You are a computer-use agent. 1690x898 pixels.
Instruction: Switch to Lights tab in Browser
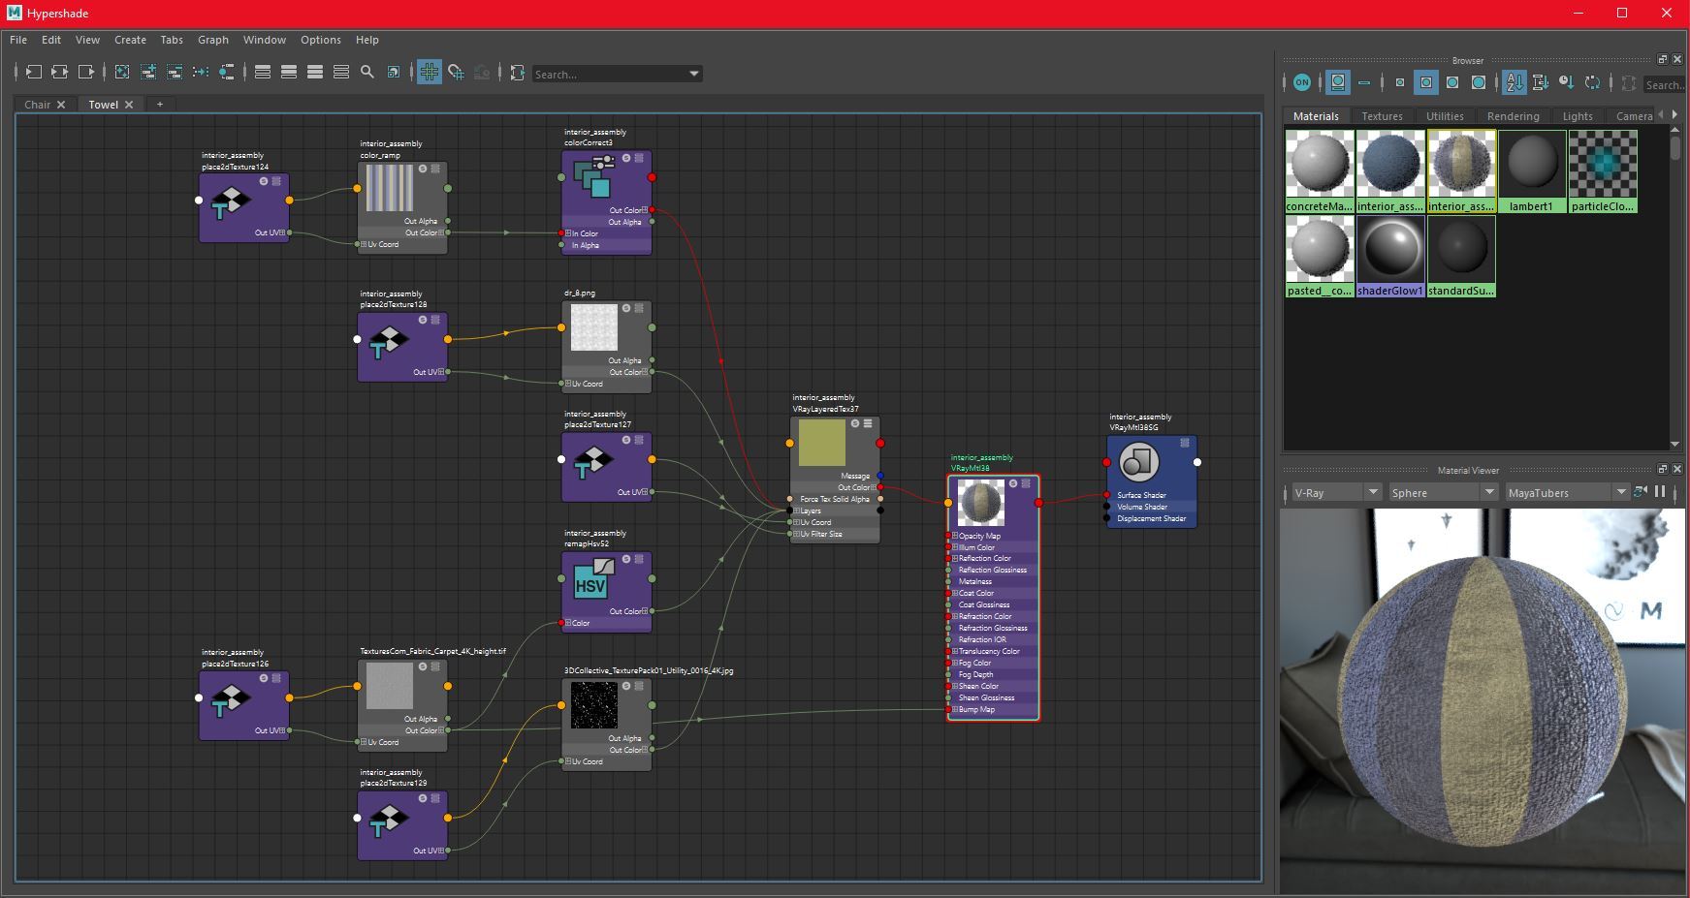click(1578, 116)
